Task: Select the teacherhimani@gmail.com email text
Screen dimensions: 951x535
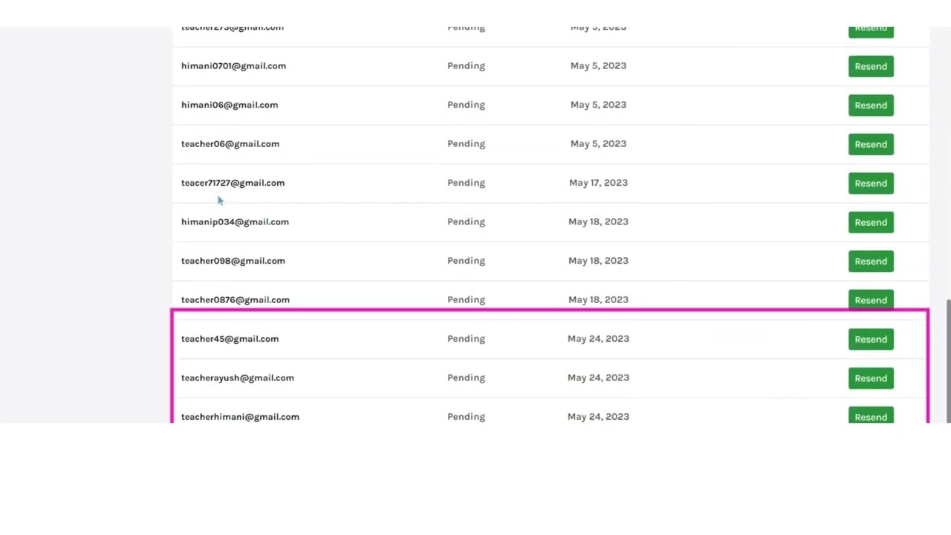Action: coord(240,417)
